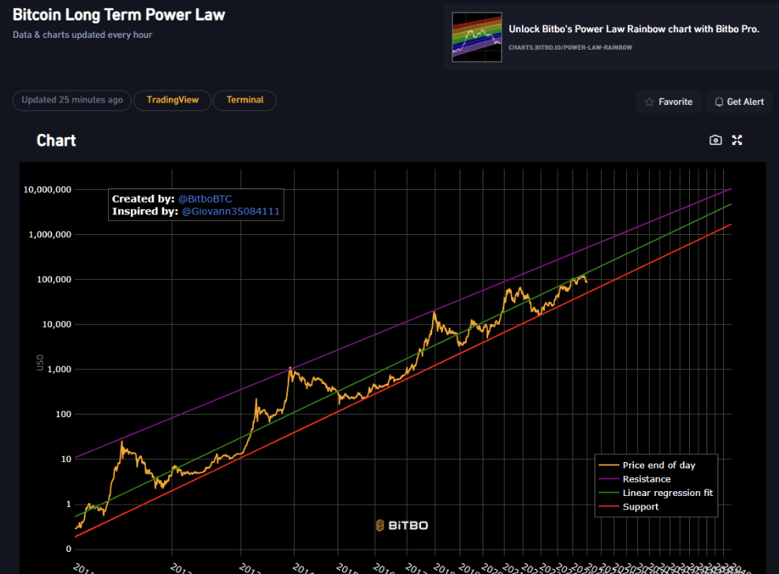The image size is (779, 574).
Task: Click the star icon on the Favorite button
Action: (650, 102)
